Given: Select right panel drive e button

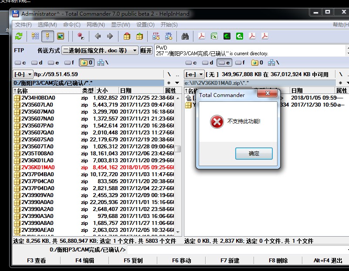Looking at the screenshot, I should (x=224, y=63).
